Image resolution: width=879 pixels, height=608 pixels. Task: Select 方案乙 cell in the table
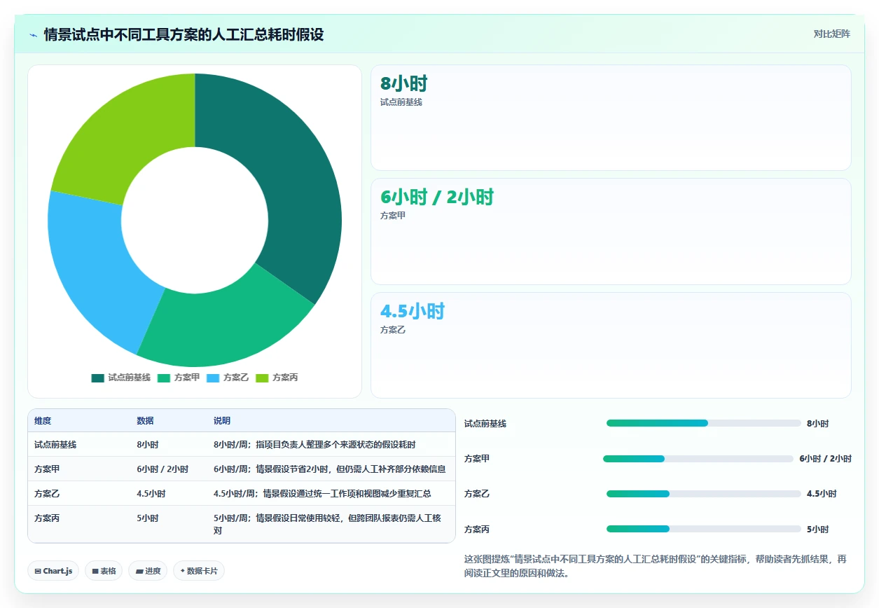47,494
